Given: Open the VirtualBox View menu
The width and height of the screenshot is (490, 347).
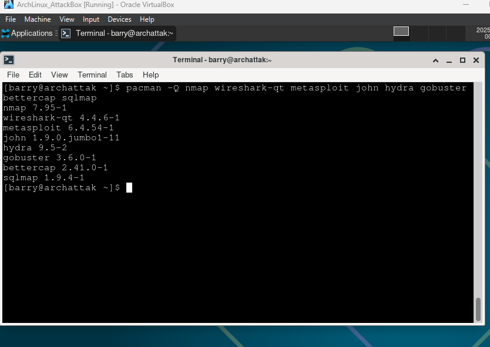Looking at the screenshot, I should coord(67,19).
